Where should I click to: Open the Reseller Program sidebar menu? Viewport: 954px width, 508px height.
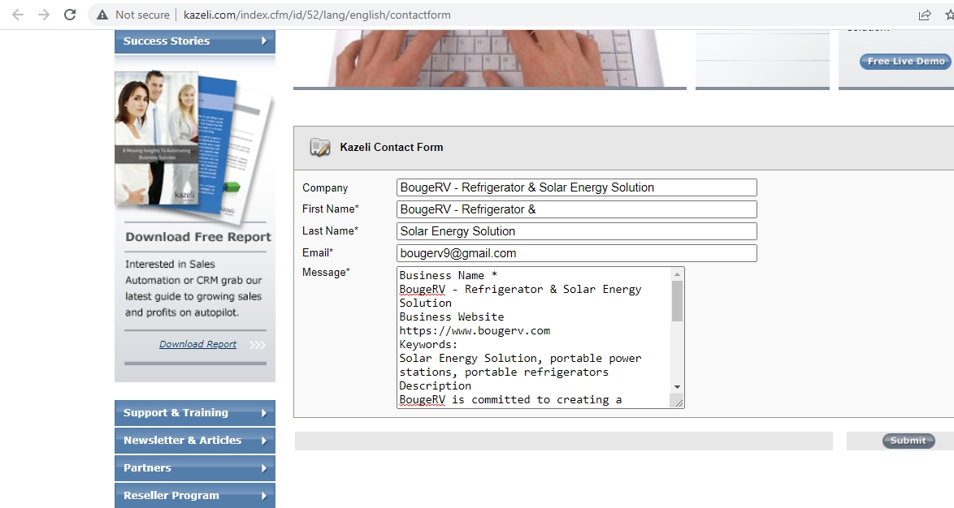(x=194, y=496)
